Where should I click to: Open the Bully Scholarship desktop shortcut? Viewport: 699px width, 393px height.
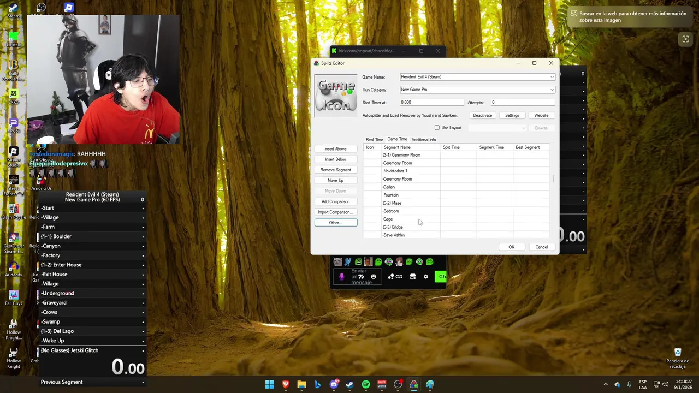14,69
